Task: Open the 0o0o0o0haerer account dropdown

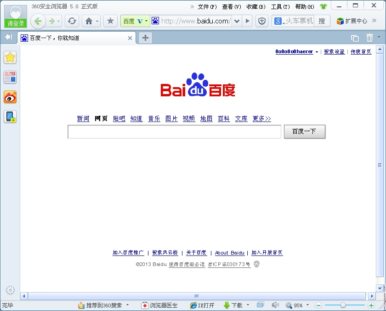Action: click(x=294, y=52)
